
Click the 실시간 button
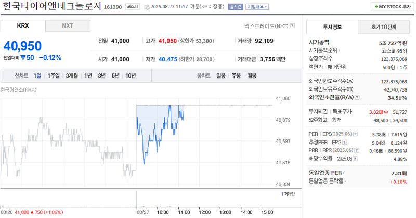tap(236, 7)
